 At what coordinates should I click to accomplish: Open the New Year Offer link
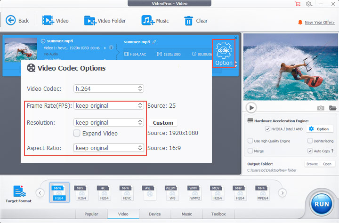[x=320, y=23]
